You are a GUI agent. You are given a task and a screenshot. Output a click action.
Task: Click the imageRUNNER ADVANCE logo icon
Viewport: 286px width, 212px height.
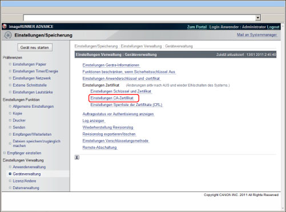tap(5, 26)
